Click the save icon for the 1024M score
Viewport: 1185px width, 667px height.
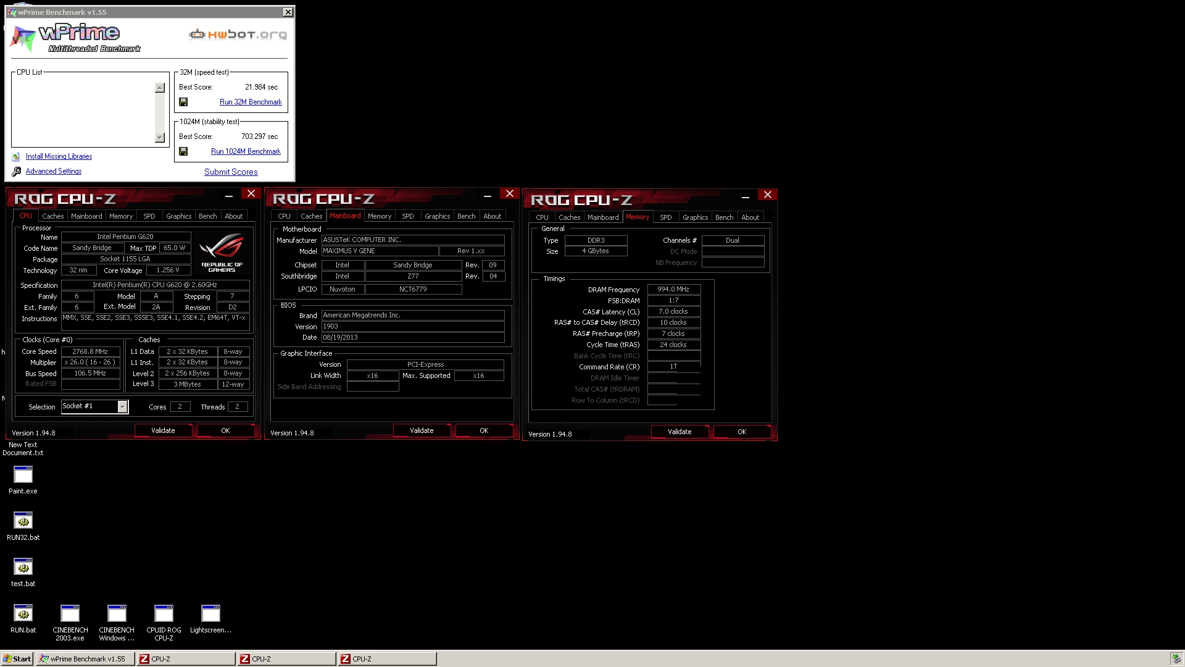coord(183,151)
